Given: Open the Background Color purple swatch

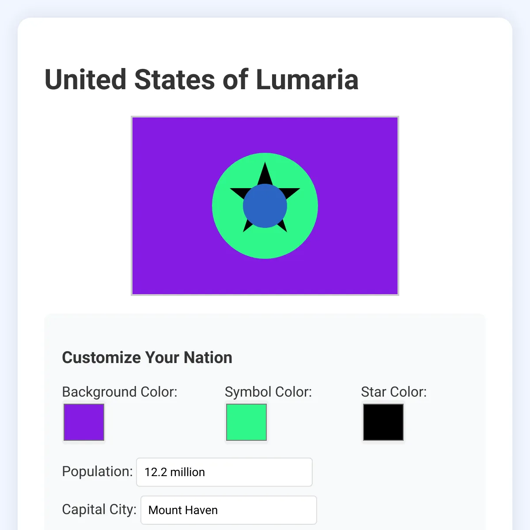Looking at the screenshot, I should click(x=84, y=422).
